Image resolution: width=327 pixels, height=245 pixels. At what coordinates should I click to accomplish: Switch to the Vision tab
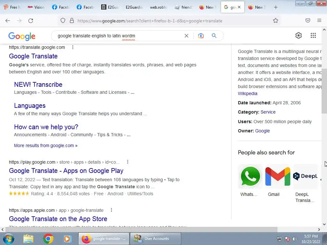pos(36,7)
